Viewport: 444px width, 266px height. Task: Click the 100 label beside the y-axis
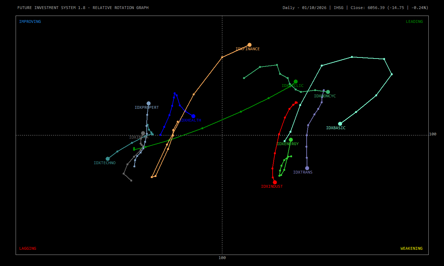433,134
